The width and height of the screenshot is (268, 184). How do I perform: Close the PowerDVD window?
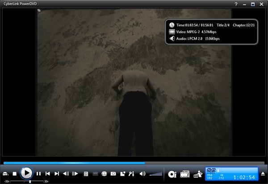(x=261, y=4)
